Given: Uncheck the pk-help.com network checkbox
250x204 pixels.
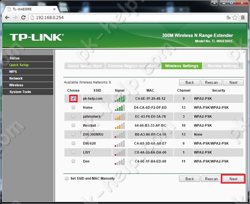Looking at the screenshot, I should [73, 98].
